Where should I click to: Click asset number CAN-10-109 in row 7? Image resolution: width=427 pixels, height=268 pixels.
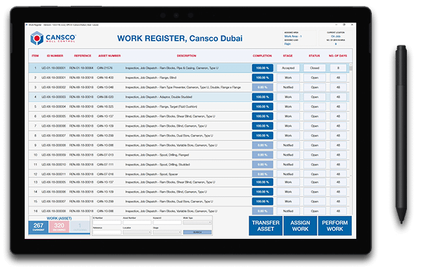(105, 126)
